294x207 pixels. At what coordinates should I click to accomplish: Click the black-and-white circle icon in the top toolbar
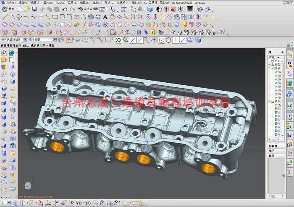point(159,9)
